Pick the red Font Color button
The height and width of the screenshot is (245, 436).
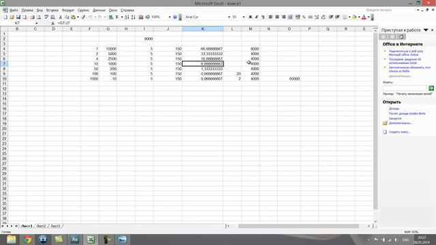pos(364,17)
